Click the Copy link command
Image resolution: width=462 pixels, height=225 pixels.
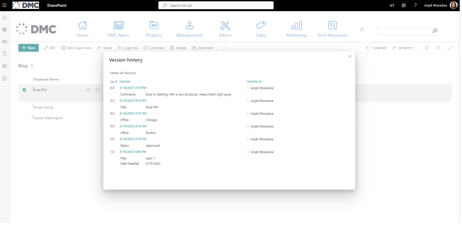click(x=128, y=48)
